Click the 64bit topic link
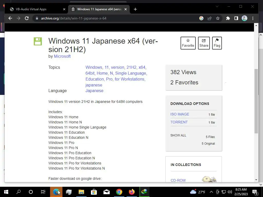This screenshot has height=197, width=263. click(90, 73)
